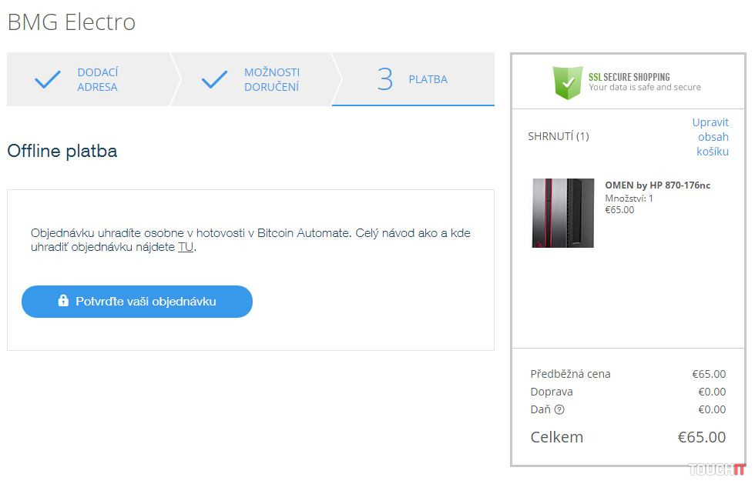Viewport: 755px width, 484px height.
Task: Click the Celkem total amount €65.00
Action: (701, 437)
